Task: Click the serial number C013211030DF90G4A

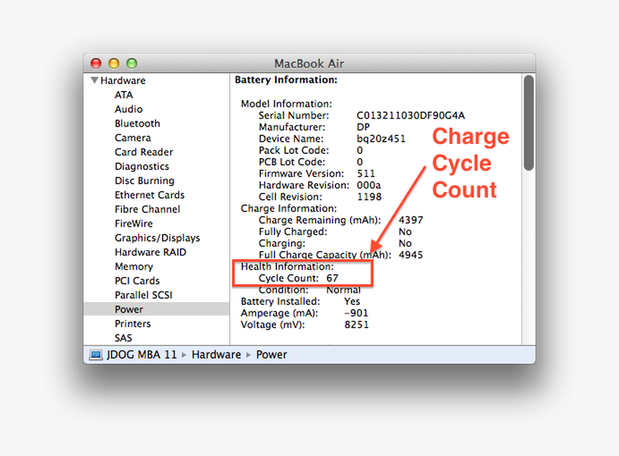Action: [x=410, y=116]
